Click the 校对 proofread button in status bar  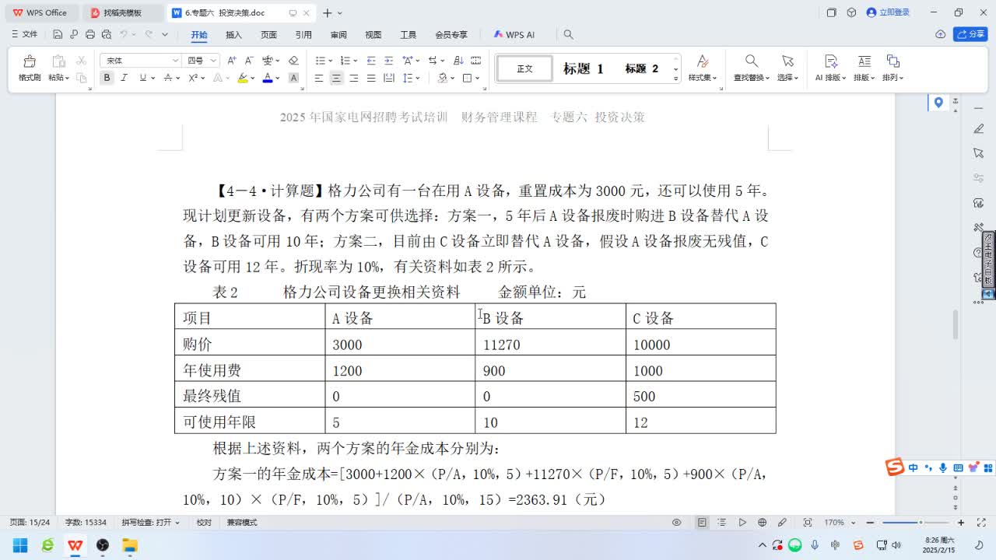(204, 523)
